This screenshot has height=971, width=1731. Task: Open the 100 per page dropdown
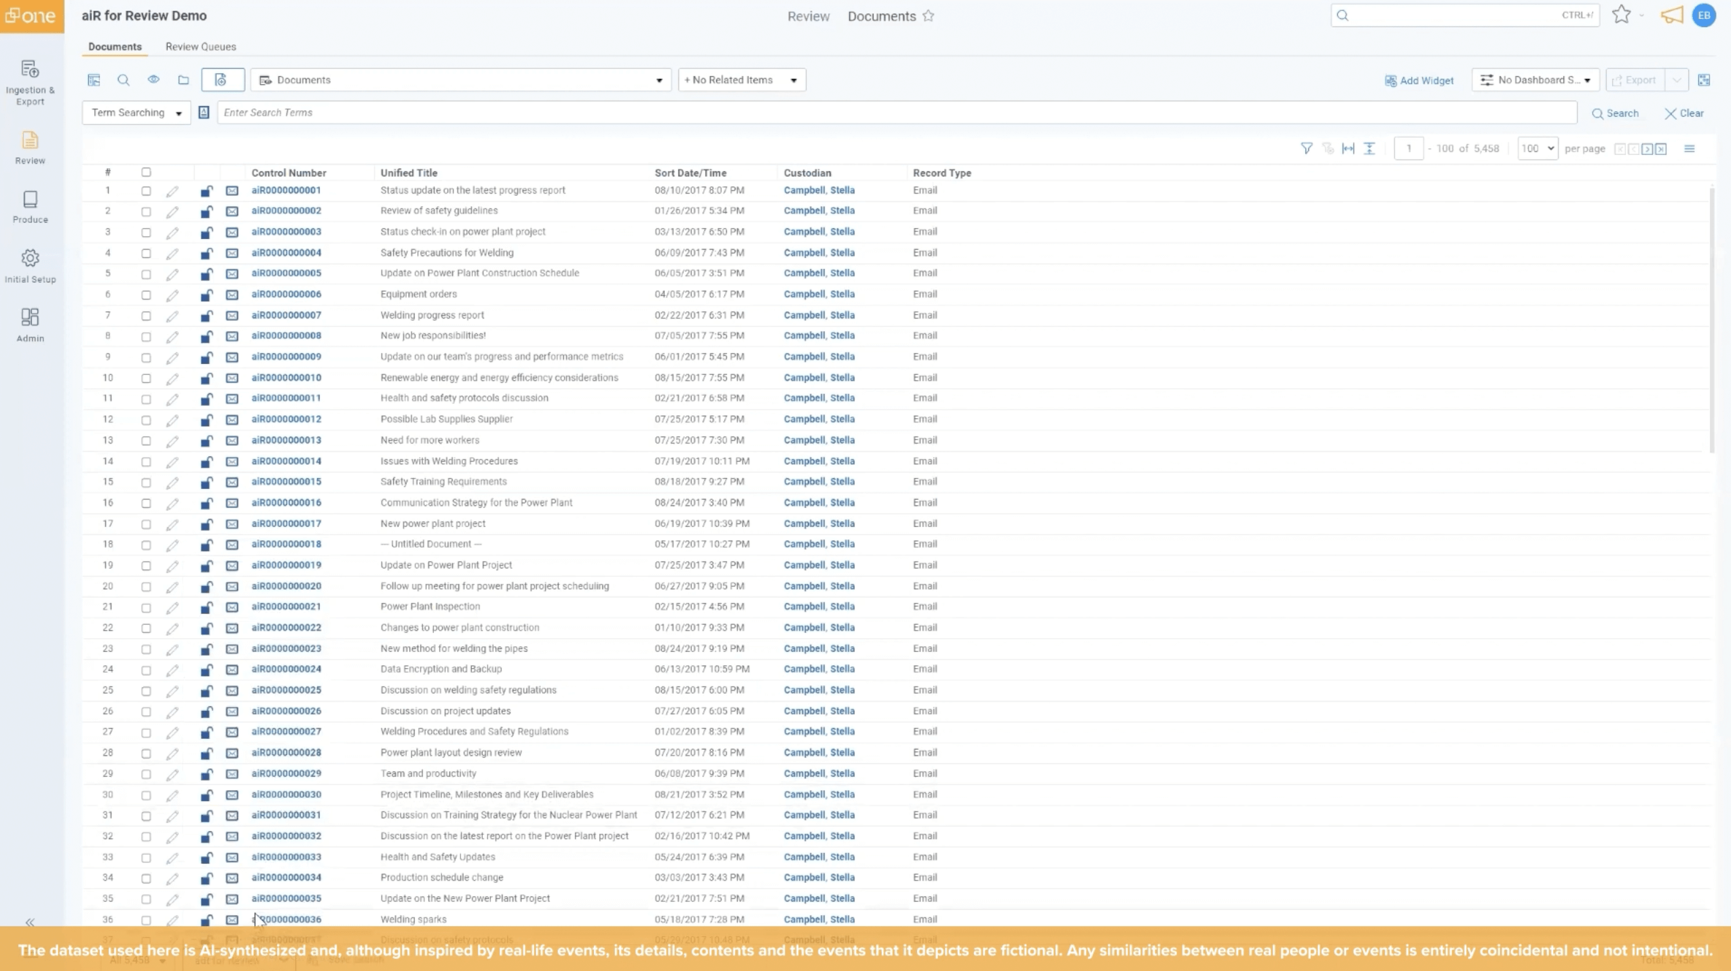(1537, 148)
